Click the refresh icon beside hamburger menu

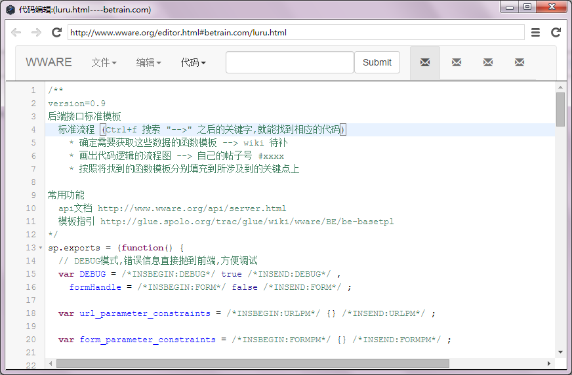point(556,32)
